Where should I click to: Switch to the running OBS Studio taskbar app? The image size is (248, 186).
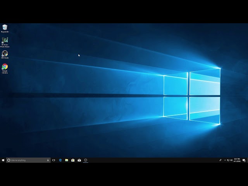pyautogui.click(x=86, y=160)
